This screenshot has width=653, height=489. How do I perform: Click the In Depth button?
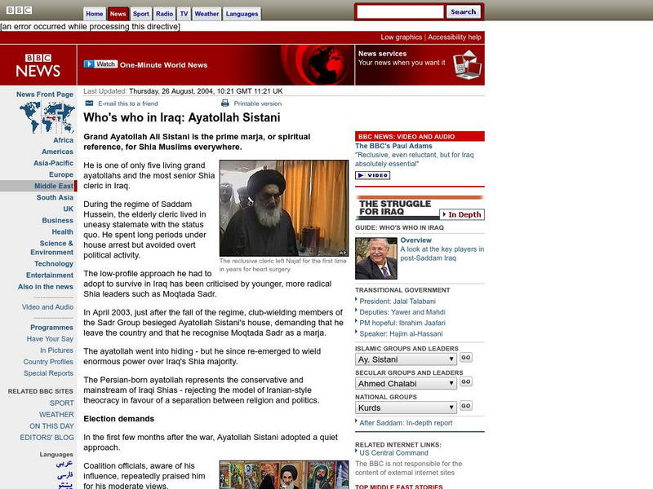[462, 214]
